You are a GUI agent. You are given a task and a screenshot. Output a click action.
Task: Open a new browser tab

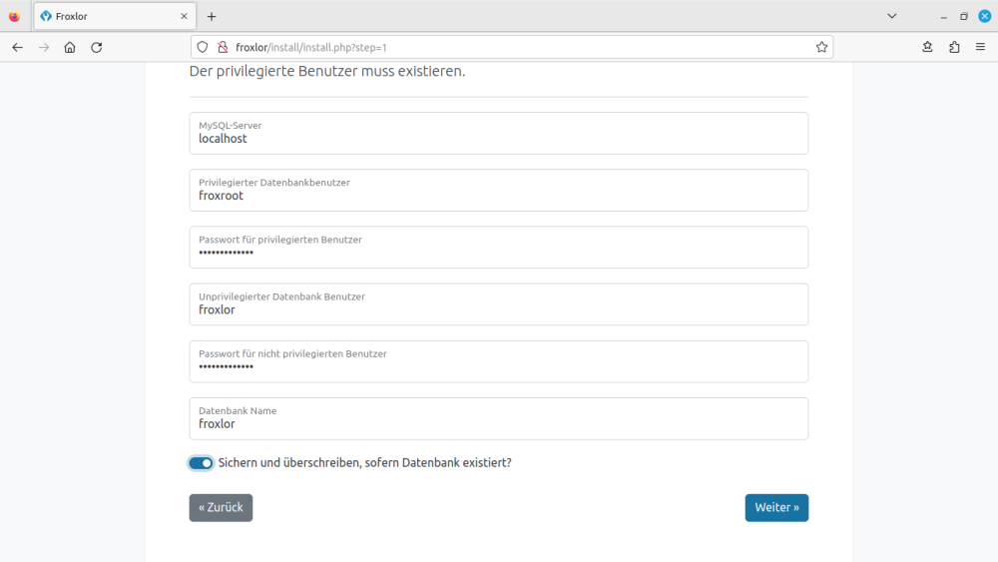coord(212,17)
